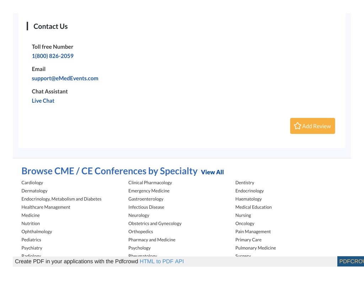Click the Pulmonary Medicine link
The width and height of the screenshot is (364, 281).
(256, 248)
